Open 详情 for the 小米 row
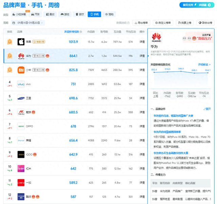The width and height of the screenshot is (217, 204). coord(142,70)
